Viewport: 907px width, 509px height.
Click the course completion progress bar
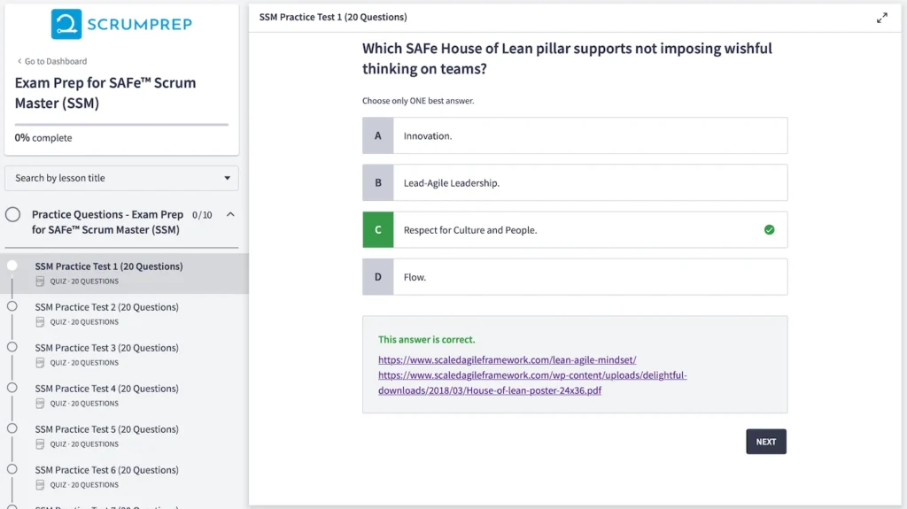click(121, 125)
